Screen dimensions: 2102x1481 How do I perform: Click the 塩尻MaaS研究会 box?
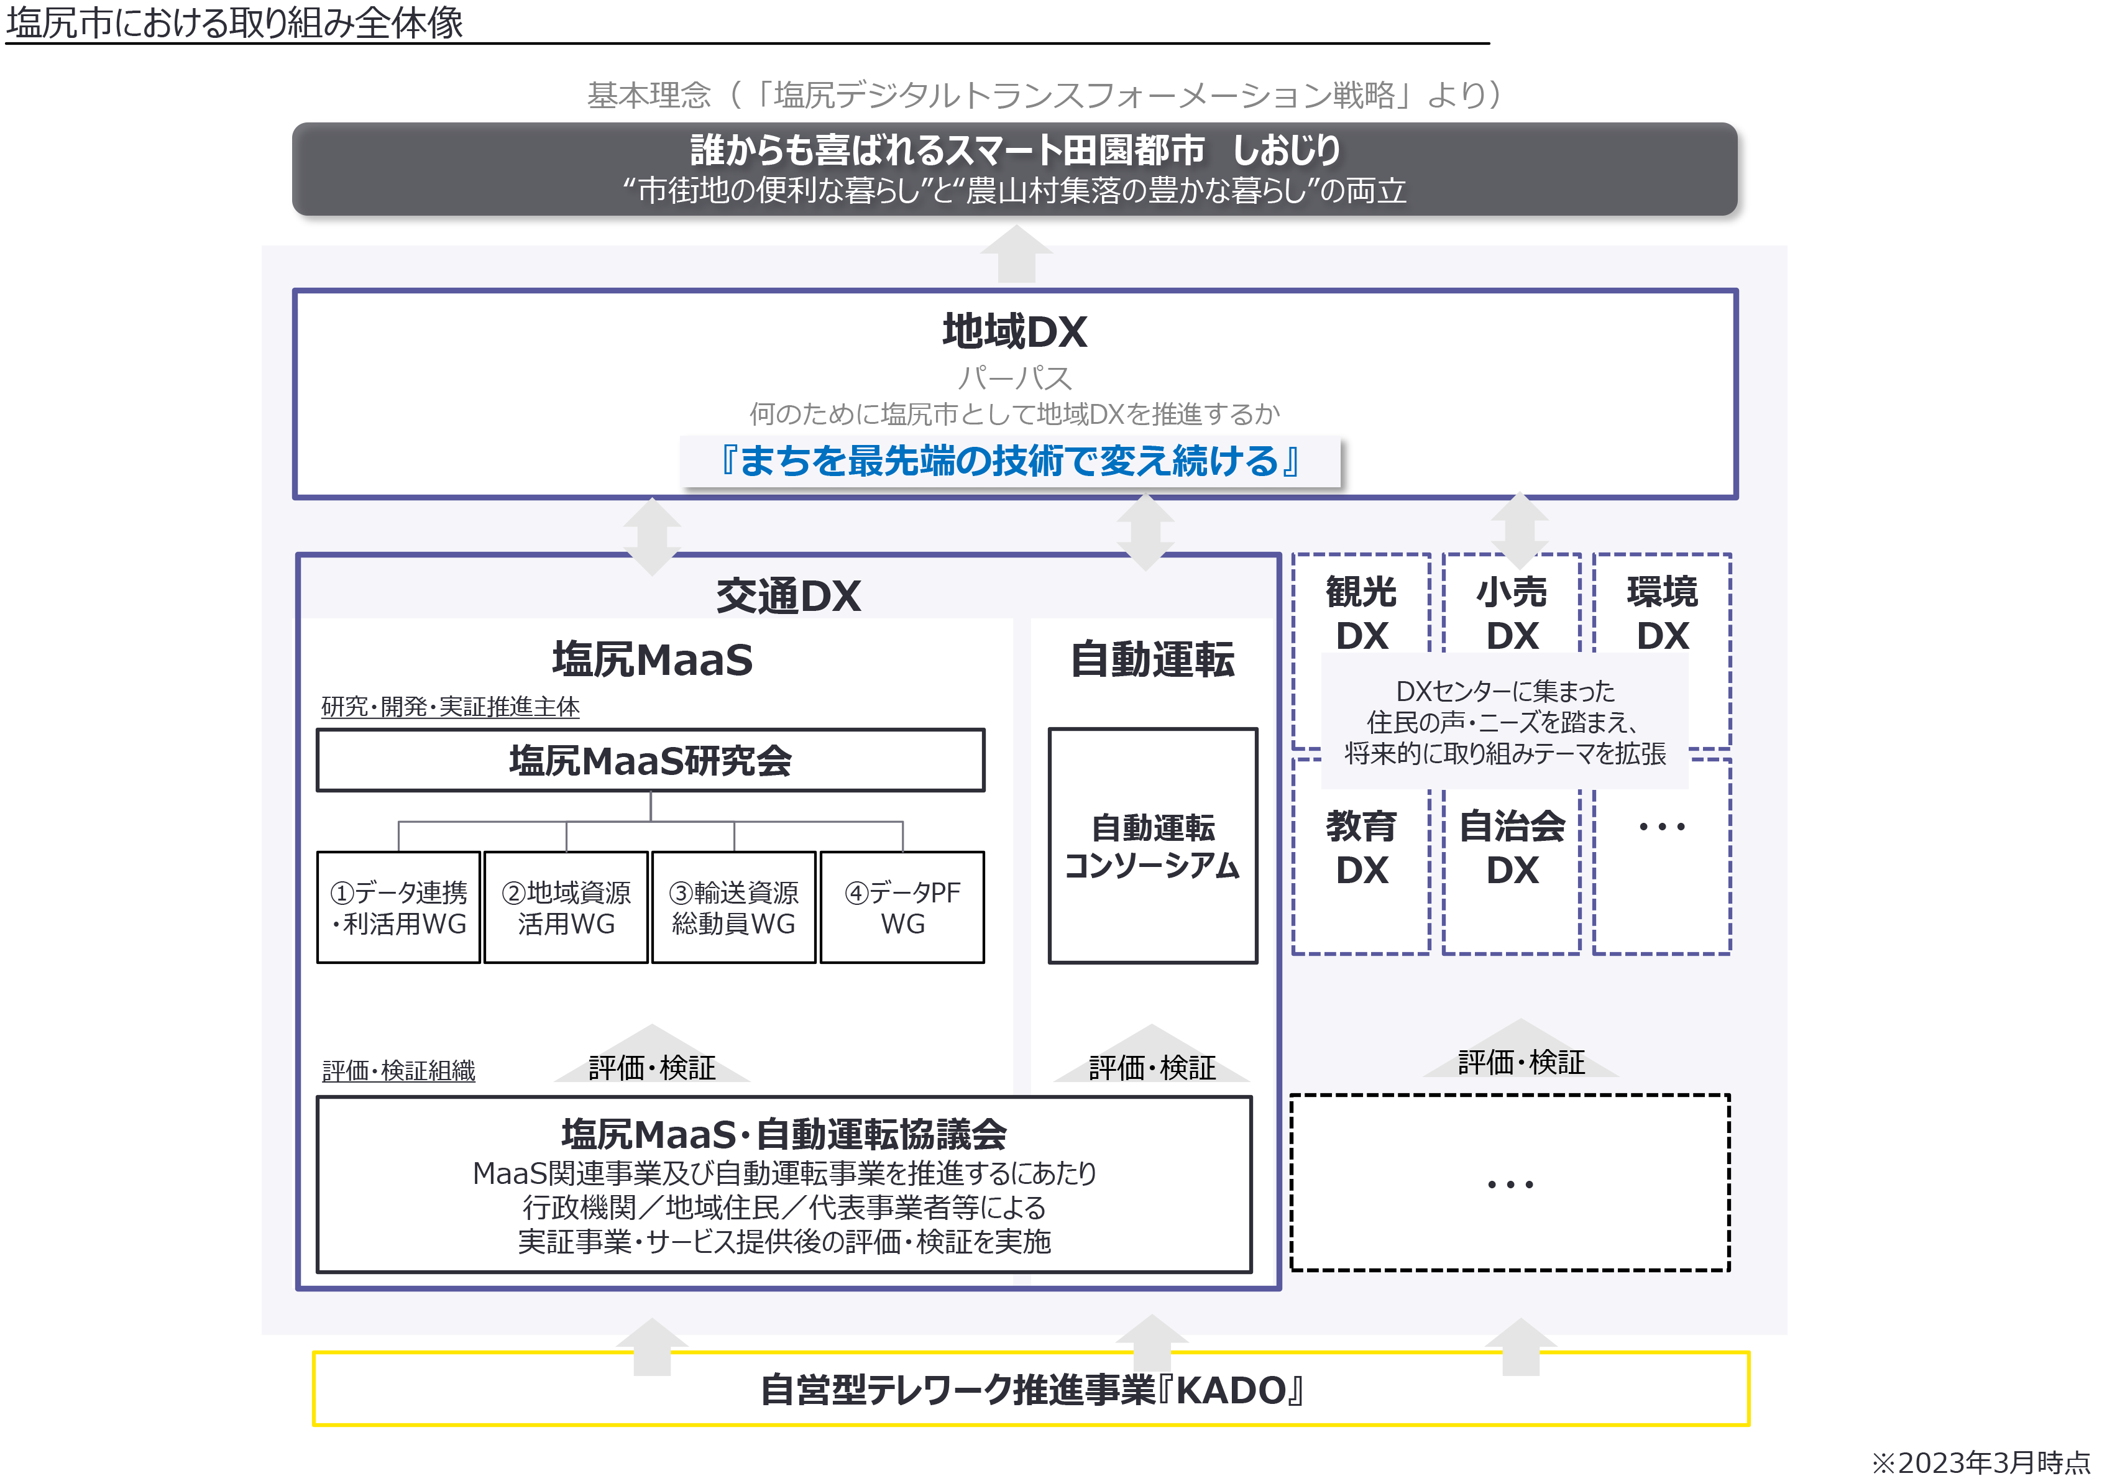coord(650,761)
